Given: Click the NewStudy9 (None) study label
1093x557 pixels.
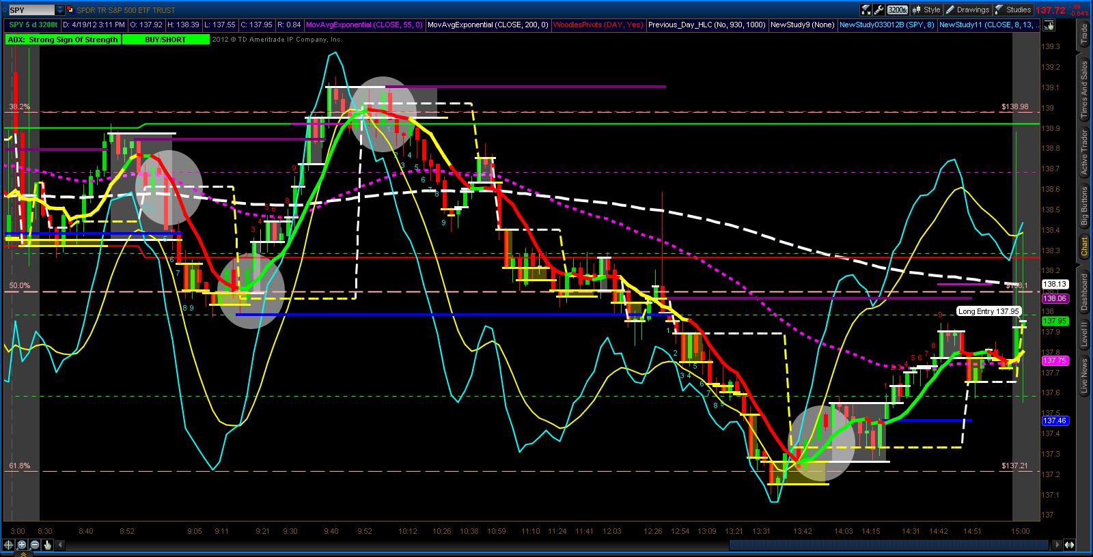Looking at the screenshot, I should point(802,25).
